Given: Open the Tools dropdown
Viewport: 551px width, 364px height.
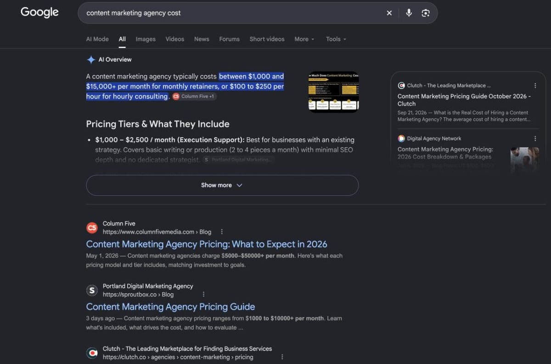Looking at the screenshot, I should (336, 39).
